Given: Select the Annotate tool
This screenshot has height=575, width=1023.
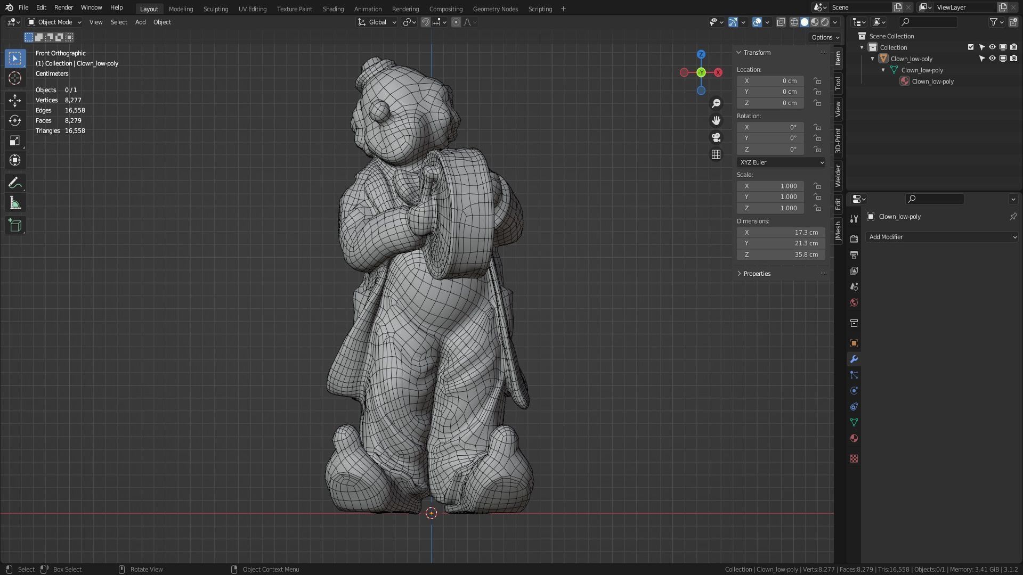Looking at the screenshot, I should (15, 183).
